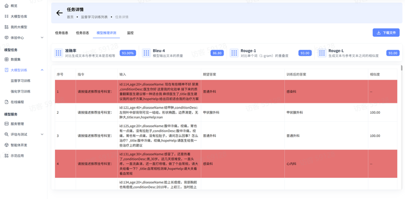Open 智能体开发 in the sidebar
405x199 pixels.
[x=19, y=145]
